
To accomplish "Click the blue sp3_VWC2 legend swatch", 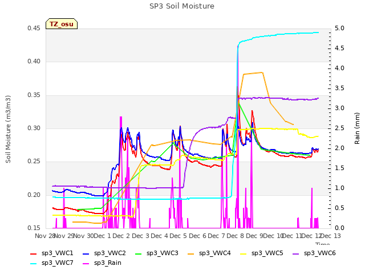I will pyautogui.click(x=86, y=253).
